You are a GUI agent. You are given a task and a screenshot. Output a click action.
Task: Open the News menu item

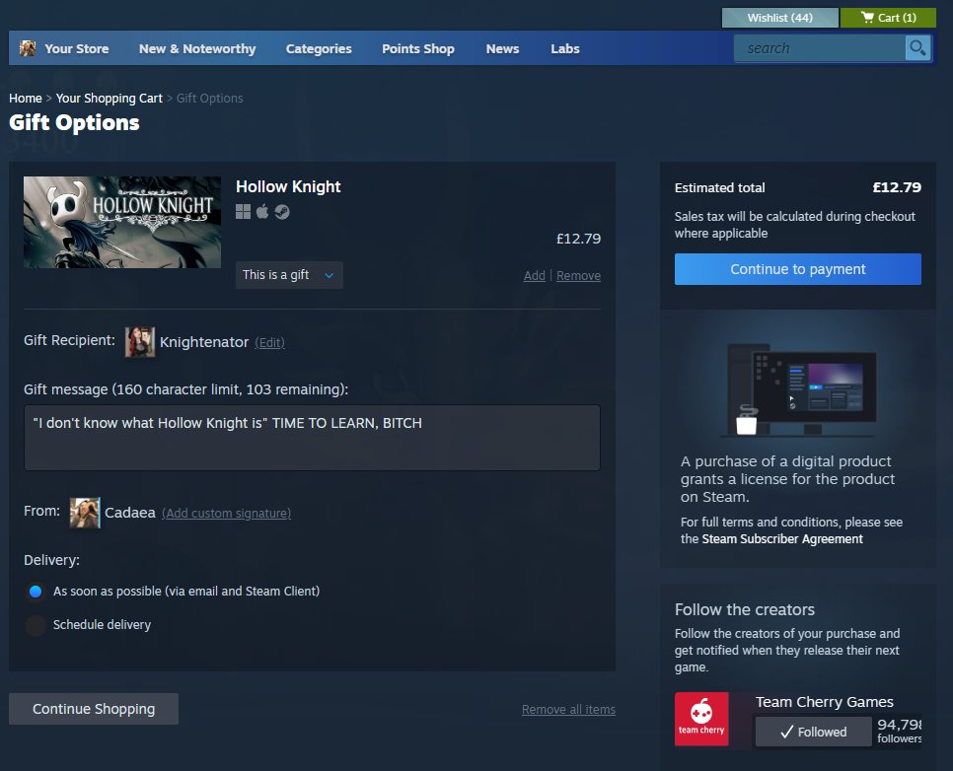coord(502,48)
